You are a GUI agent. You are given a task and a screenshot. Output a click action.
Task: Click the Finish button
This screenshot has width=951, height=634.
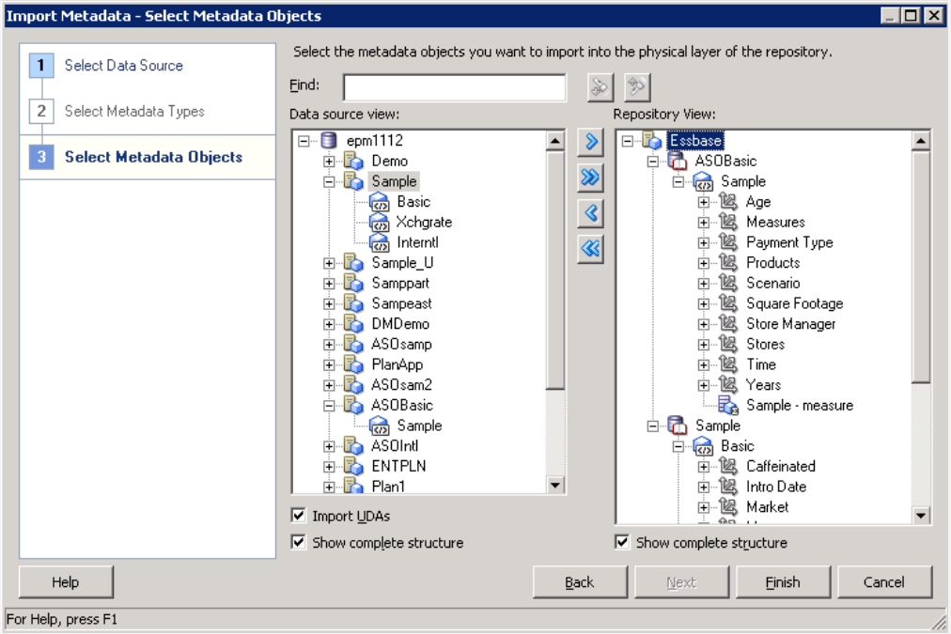click(x=782, y=582)
